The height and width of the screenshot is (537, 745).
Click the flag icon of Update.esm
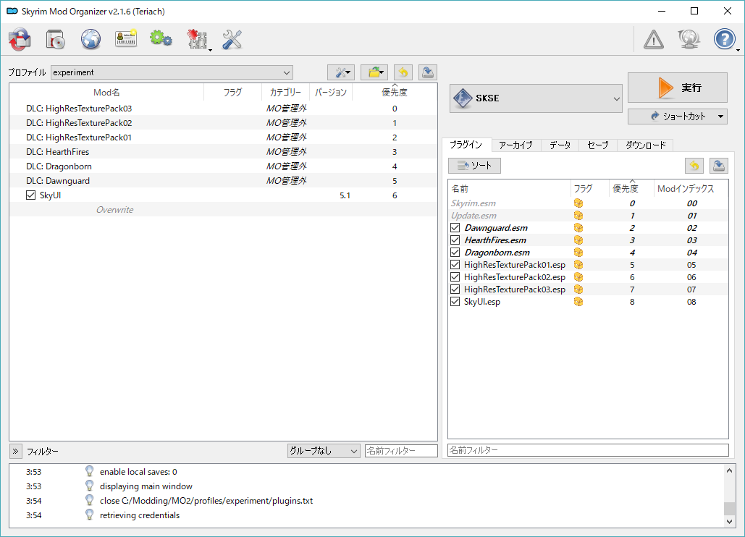[578, 216]
